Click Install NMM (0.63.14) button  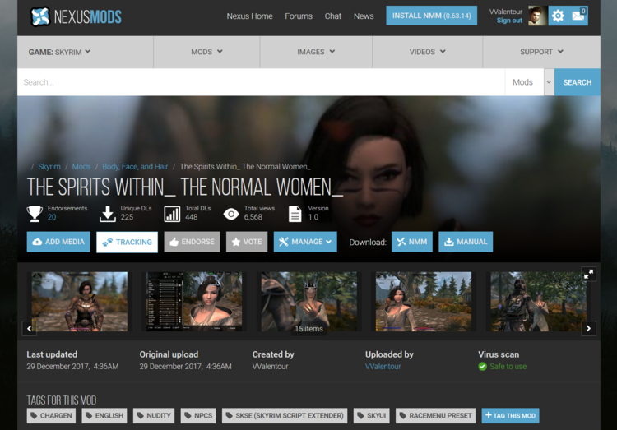tap(432, 16)
